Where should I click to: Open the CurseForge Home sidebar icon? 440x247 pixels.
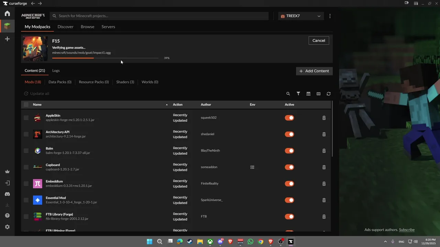click(x=7, y=13)
